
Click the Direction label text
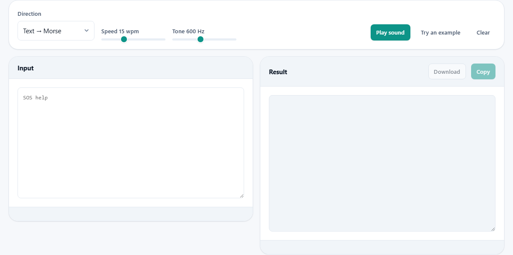[29, 14]
